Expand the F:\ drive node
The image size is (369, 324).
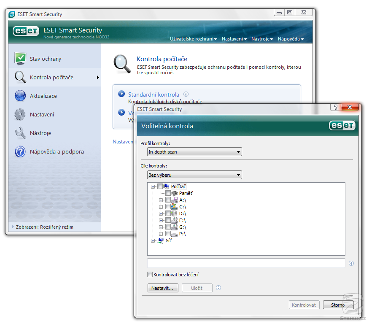[x=161, y=220]
